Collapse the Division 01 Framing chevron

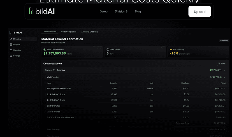[224, 70]
